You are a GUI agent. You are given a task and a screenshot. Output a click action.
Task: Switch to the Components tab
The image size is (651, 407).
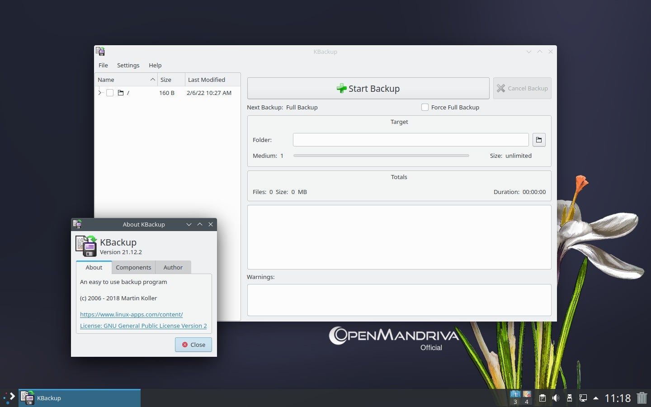click(133, 267)
